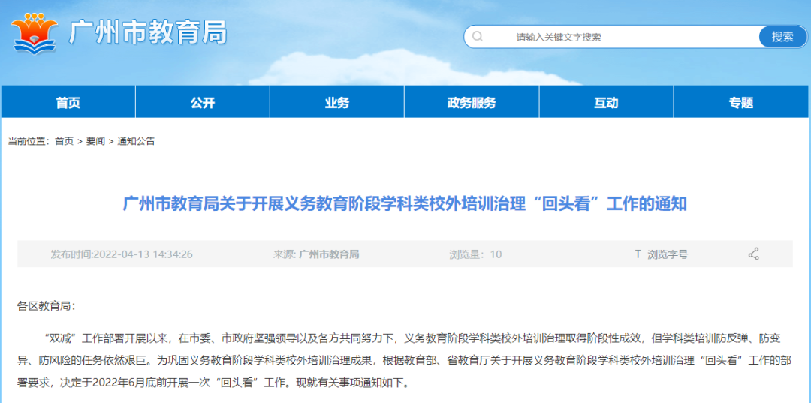
Task: Click the 搜索 search button
Action: pyautogui.click(x=782, y=37)
